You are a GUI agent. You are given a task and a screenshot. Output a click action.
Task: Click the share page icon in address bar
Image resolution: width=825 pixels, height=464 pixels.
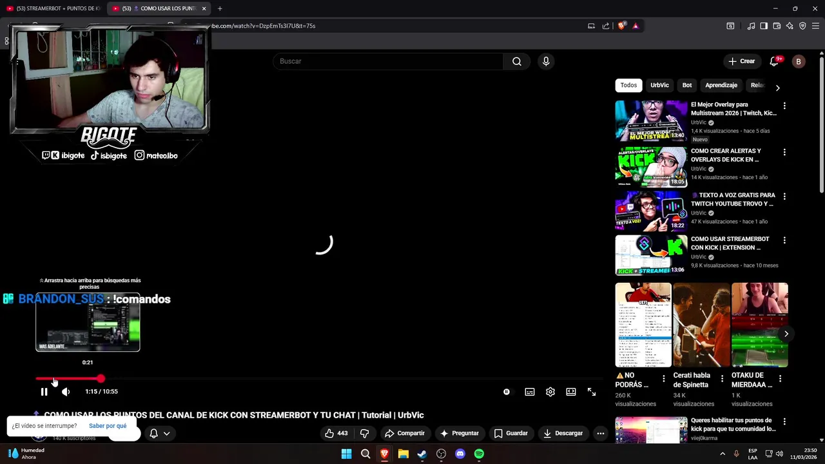point(606,26)
